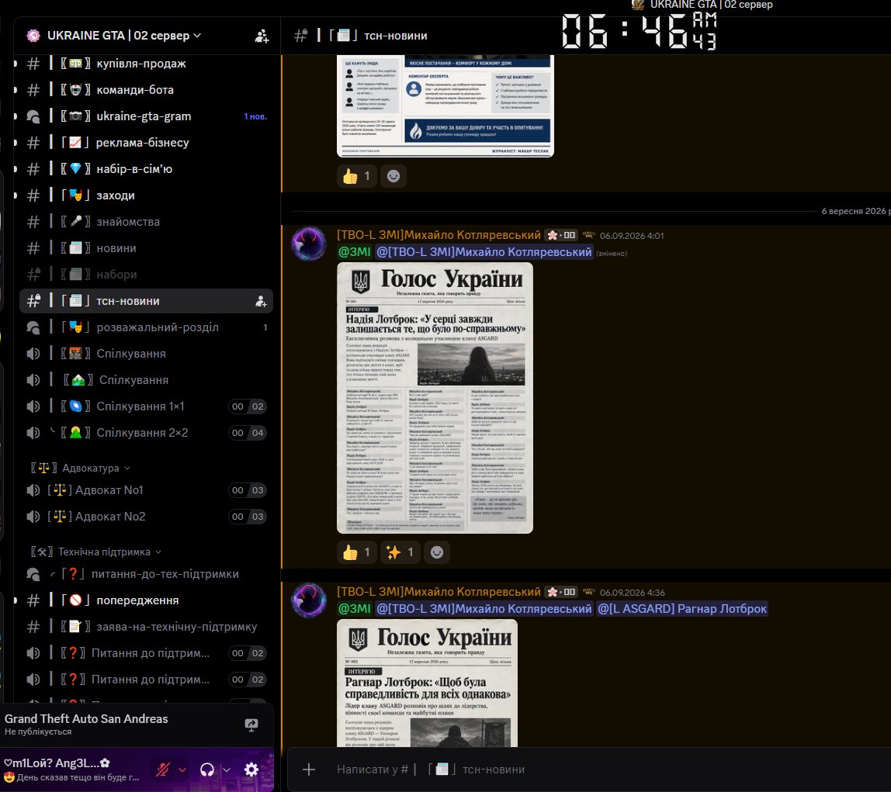Click the @[L ASGARD] Рагнар Лотброк mention

tap(682, 609)
